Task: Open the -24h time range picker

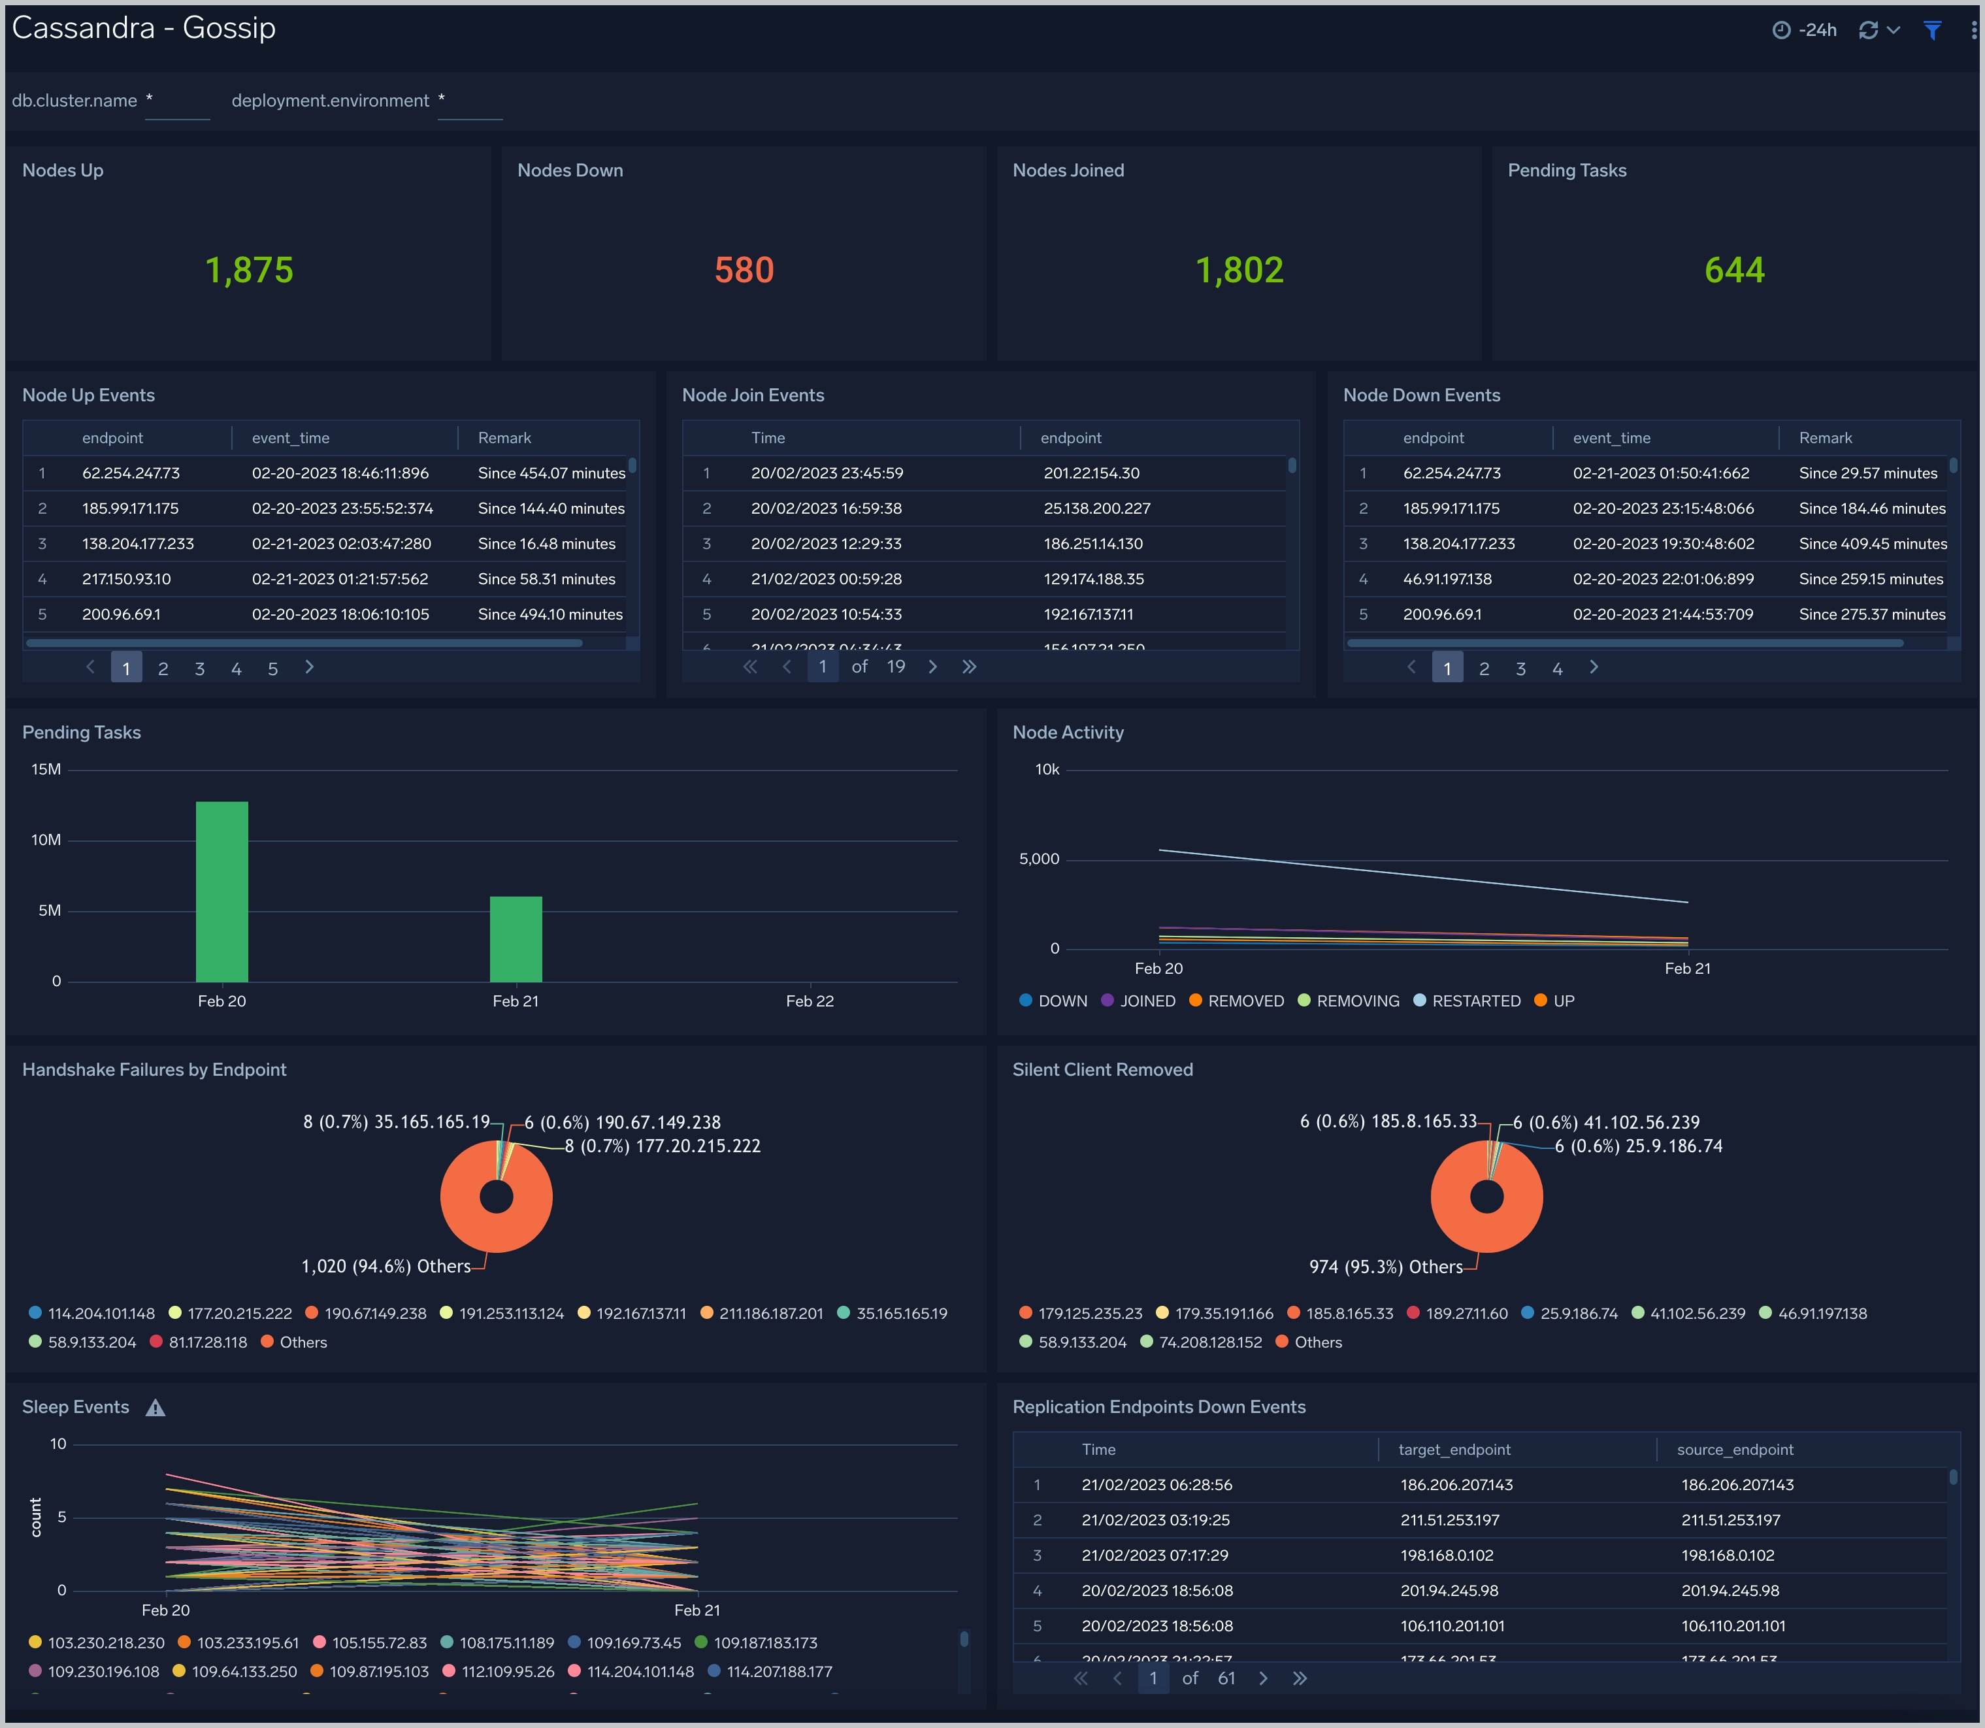Action: tap(1804, 30)
